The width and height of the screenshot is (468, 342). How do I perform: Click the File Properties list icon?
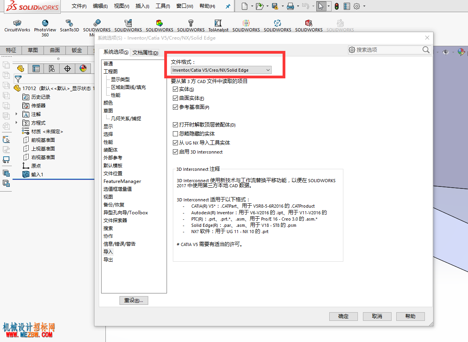pos(347,6)
